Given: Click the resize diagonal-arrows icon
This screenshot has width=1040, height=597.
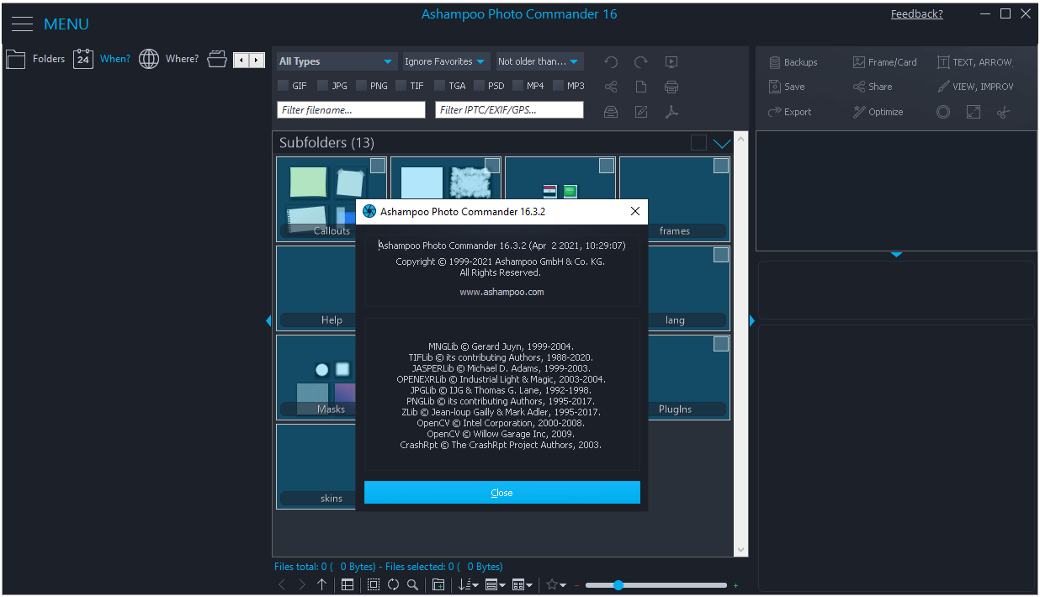Looking at the screenshot, I should pos(974,112).
